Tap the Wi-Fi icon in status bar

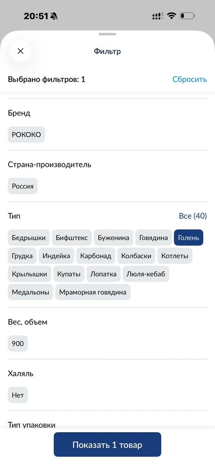click(172, 16)
